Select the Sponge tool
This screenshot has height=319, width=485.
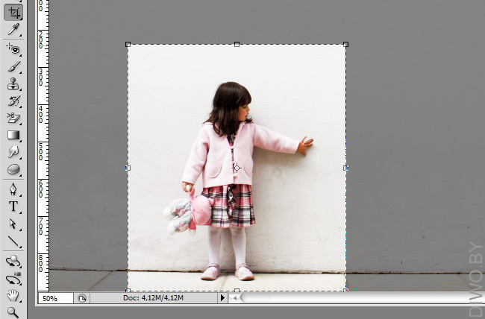tap(13, 169)
